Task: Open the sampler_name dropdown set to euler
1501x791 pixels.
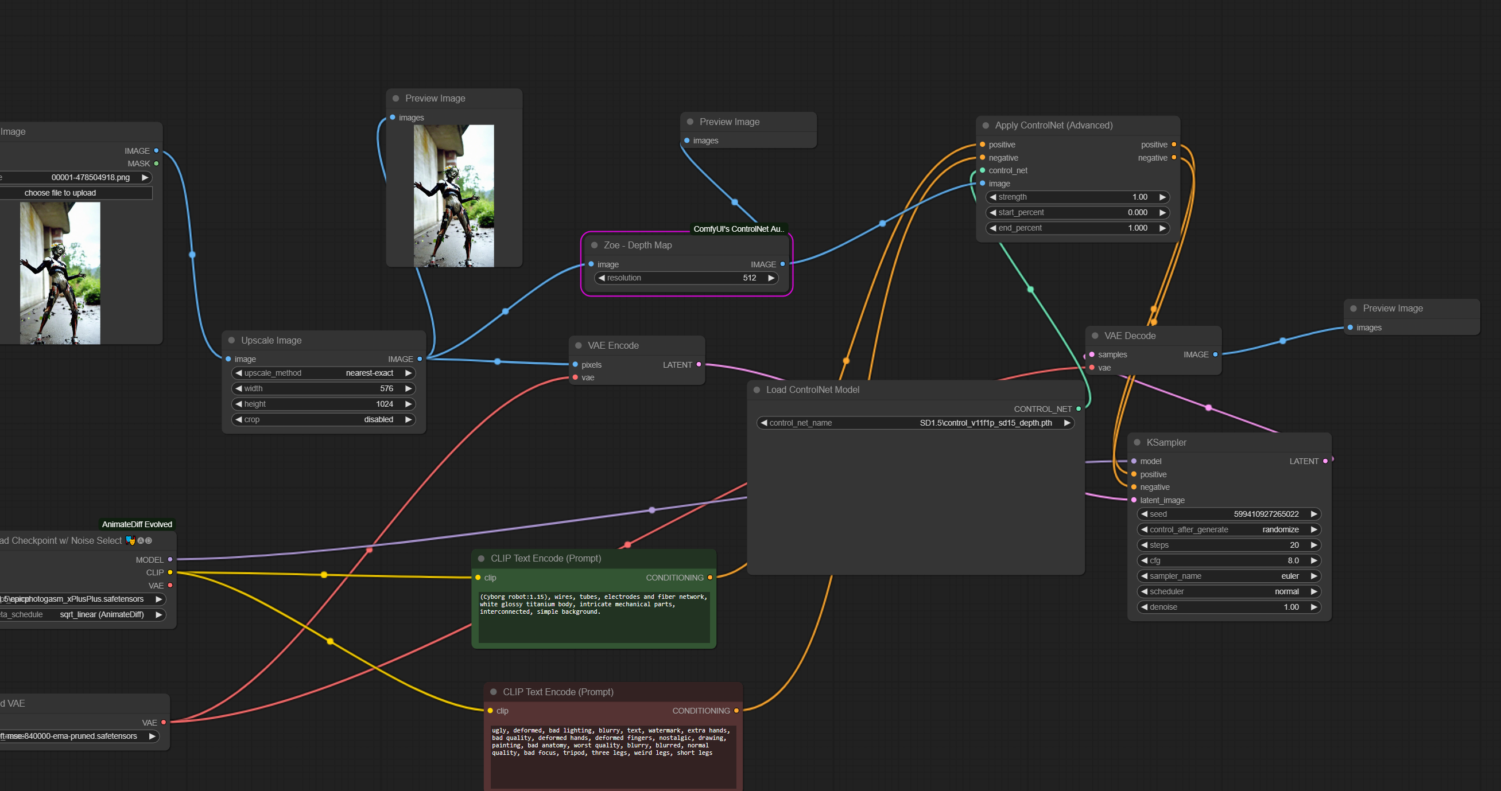Action: [1228, 576]
